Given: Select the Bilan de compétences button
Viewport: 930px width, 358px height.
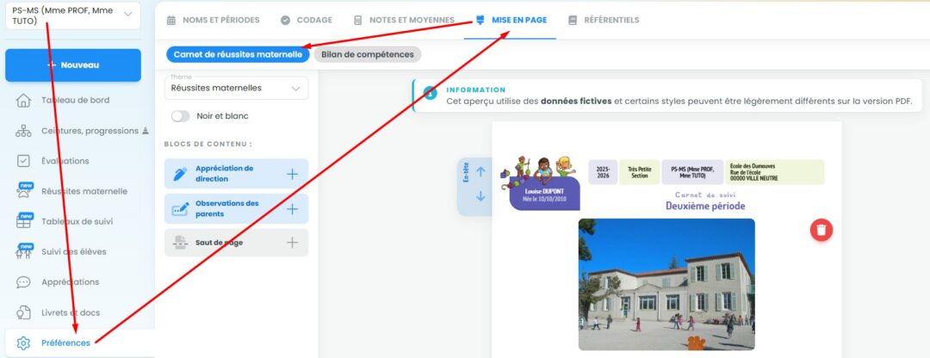Looking at the screenshot, I should [x=368, y=54].
